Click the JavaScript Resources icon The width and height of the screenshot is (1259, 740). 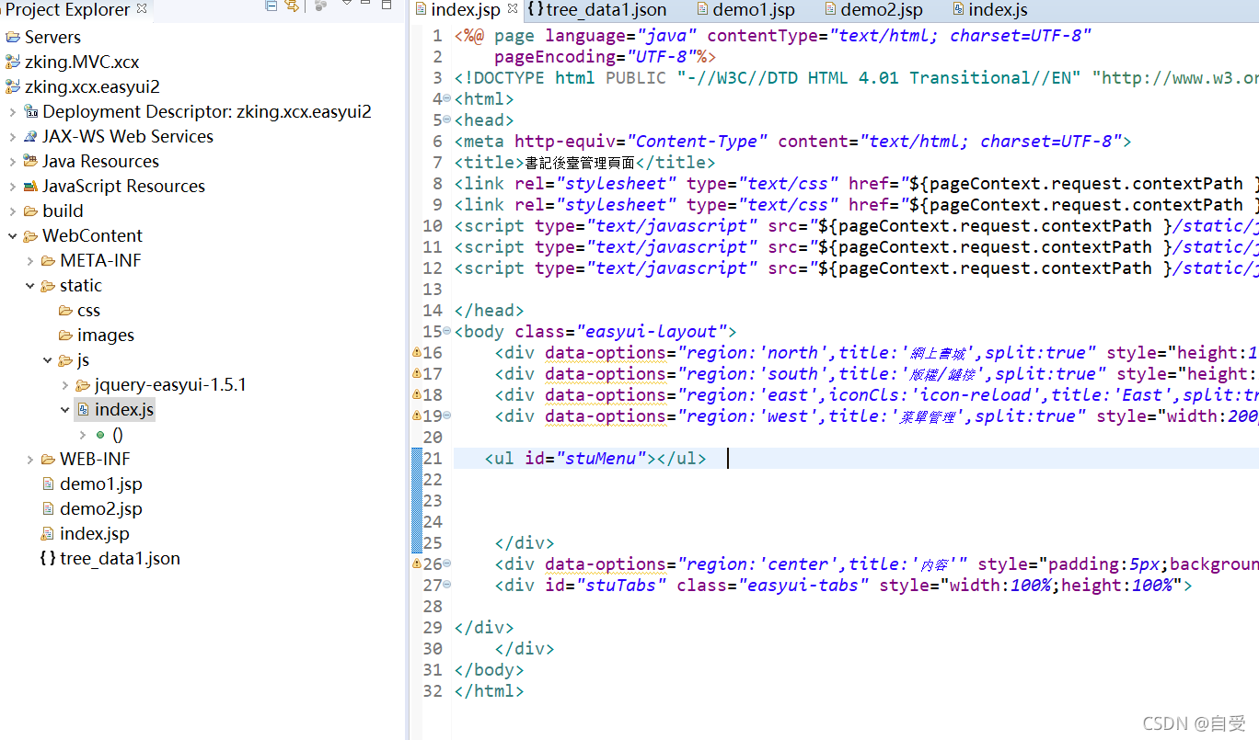30,187
